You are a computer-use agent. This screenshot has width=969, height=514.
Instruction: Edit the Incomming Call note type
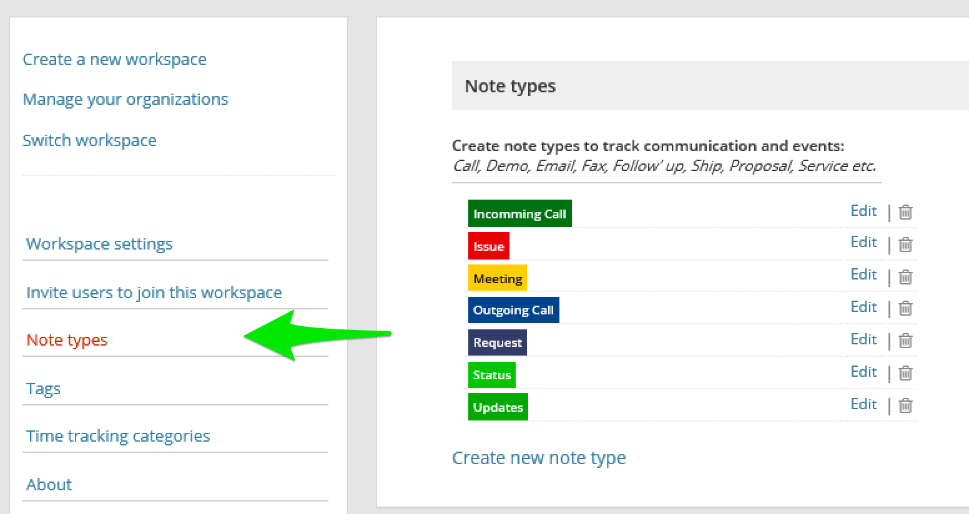tap(863, 211)
